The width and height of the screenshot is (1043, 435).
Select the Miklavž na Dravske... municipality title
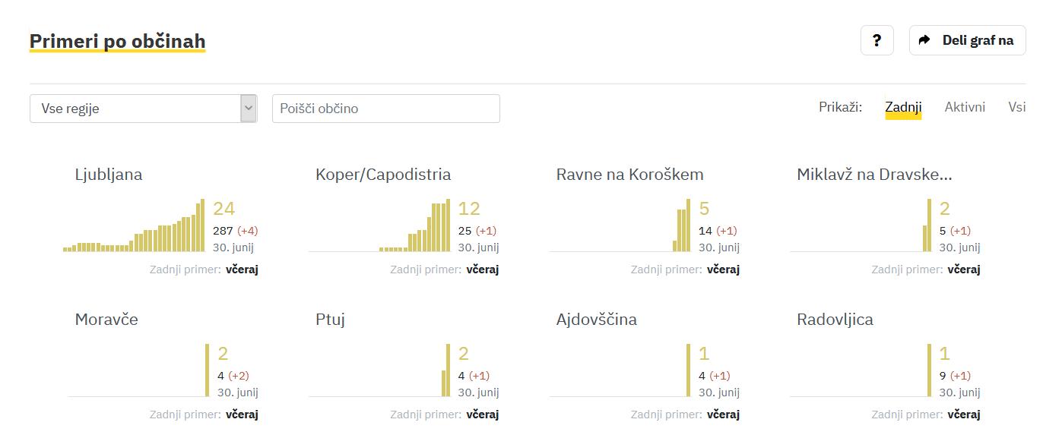874,175
